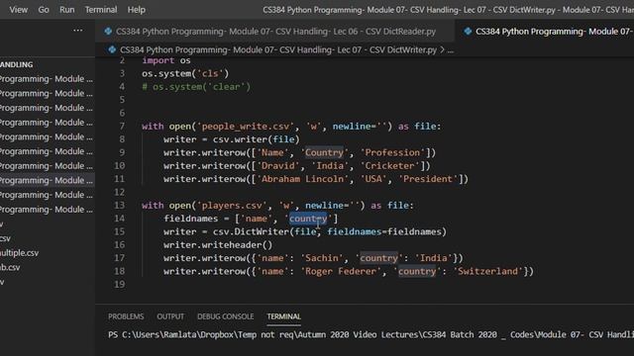Open the Terminal menu
This screenshot has height=356, width=634.
click(101, 10)
